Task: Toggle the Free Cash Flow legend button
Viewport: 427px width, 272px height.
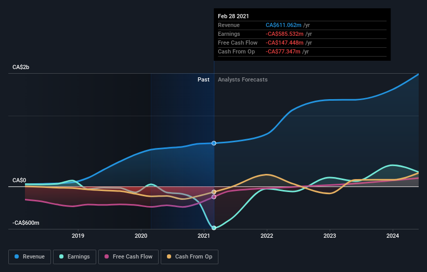Action: coord(128,257)
